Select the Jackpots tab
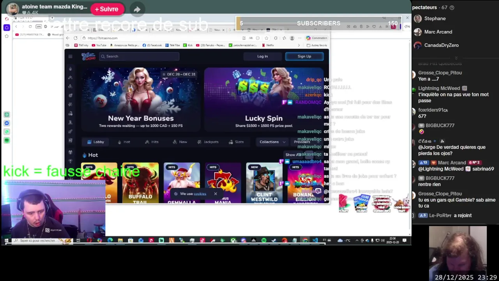The width and height of the screenshot is (499, 281). 208,142
